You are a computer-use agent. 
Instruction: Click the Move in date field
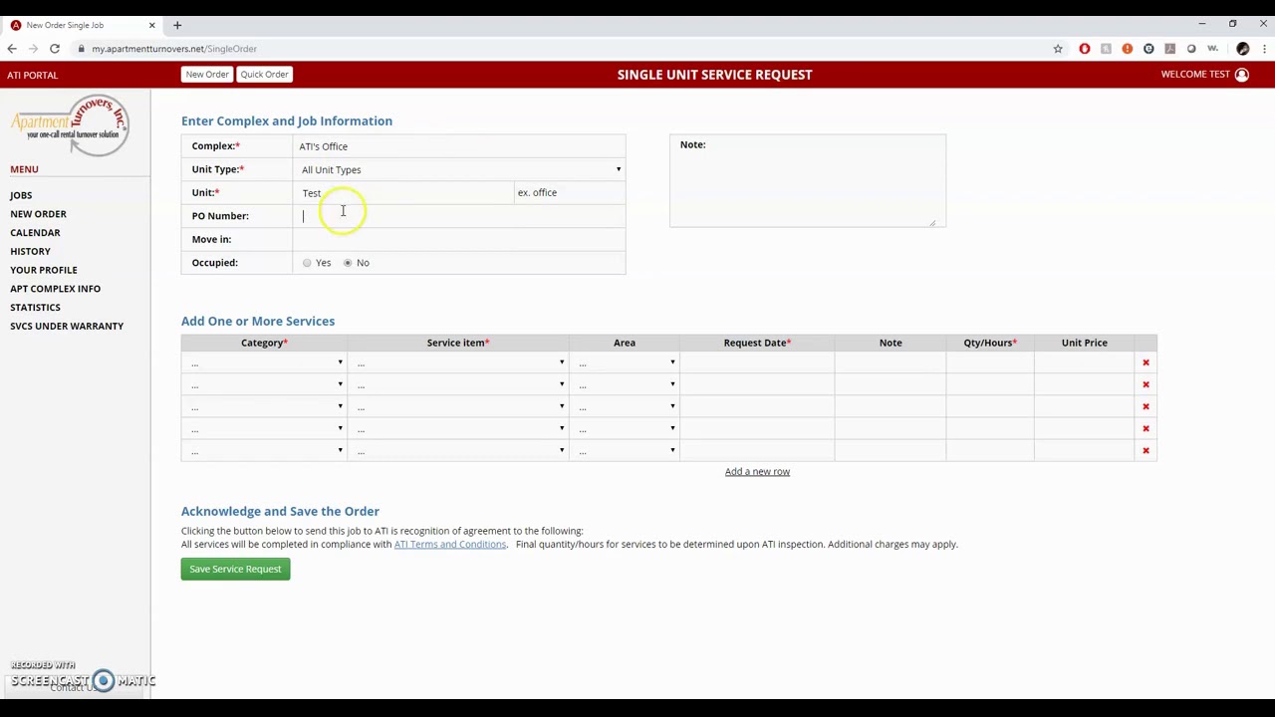(460, 240)
